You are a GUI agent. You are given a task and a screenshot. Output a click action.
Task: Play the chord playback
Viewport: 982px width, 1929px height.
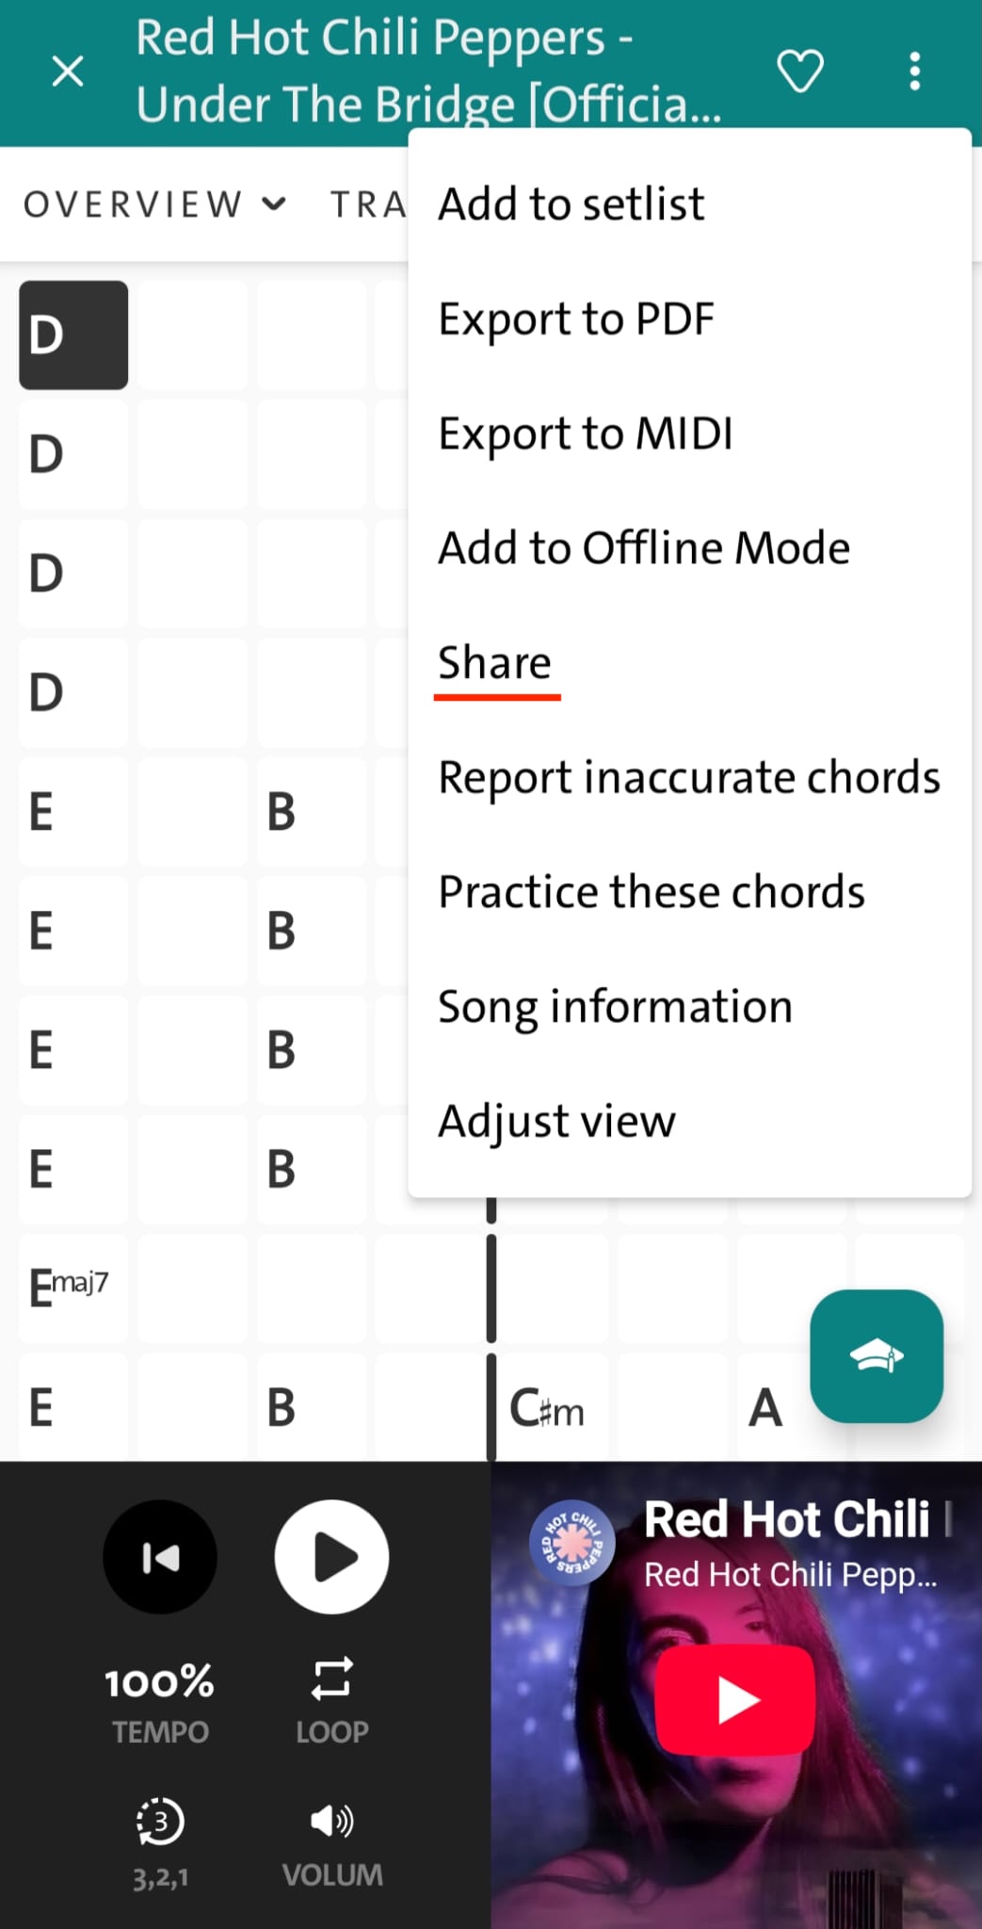point(331,1557)
